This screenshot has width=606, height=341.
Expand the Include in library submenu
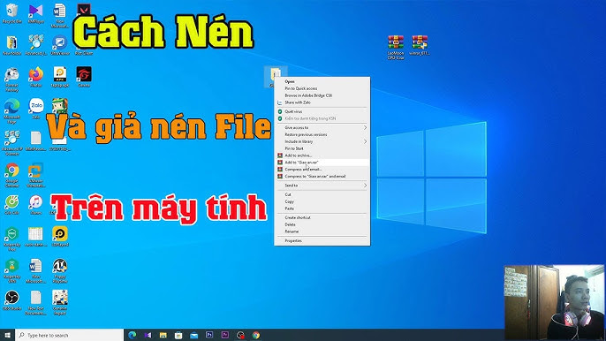(322, 141)
